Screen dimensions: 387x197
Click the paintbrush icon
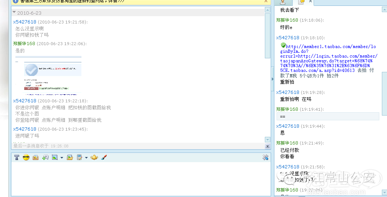104,157
